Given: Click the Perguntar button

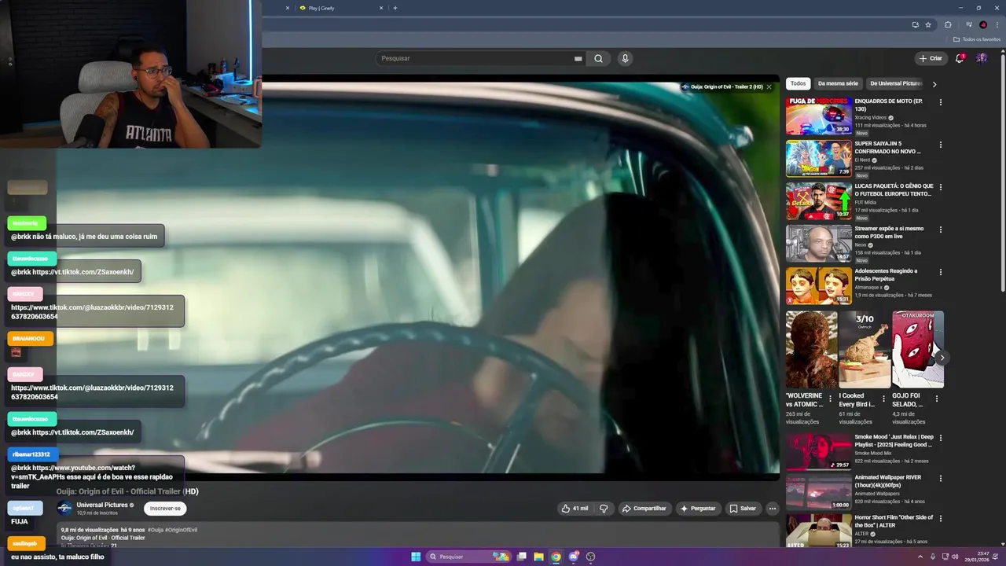Looking at the screenshot, I should point(697,509).
